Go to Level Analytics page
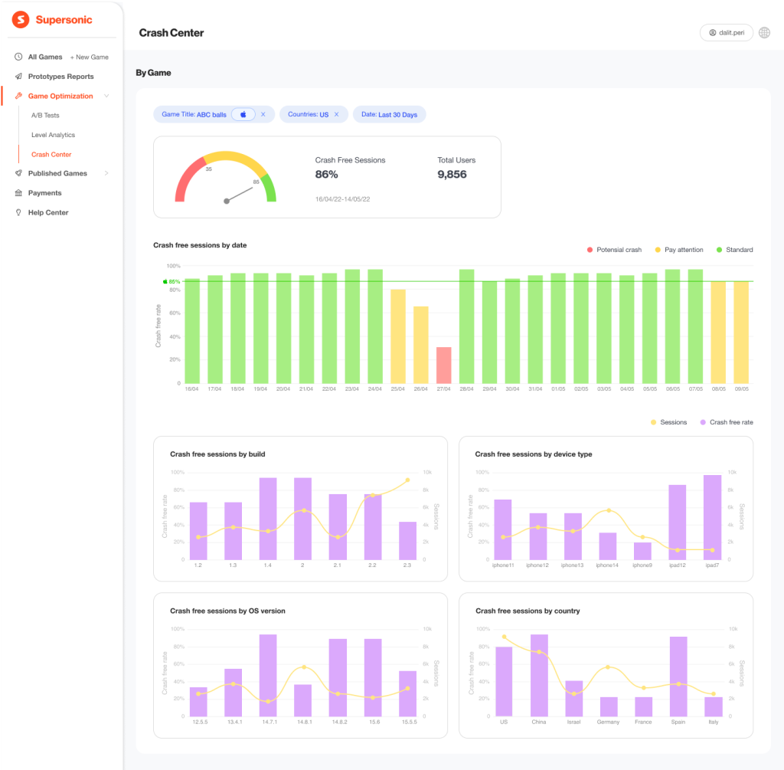Viewport: 784px width, 770px height. (x=53, y=135)
